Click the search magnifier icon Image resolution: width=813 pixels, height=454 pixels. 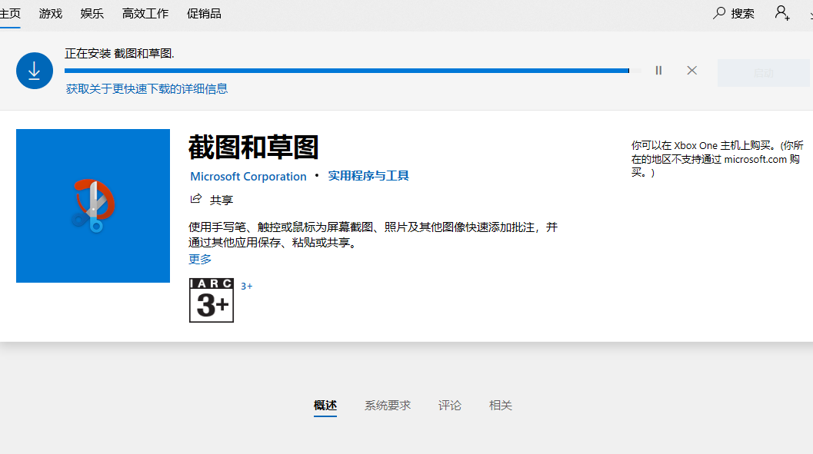pyautogui.click(x=719, y=13)
